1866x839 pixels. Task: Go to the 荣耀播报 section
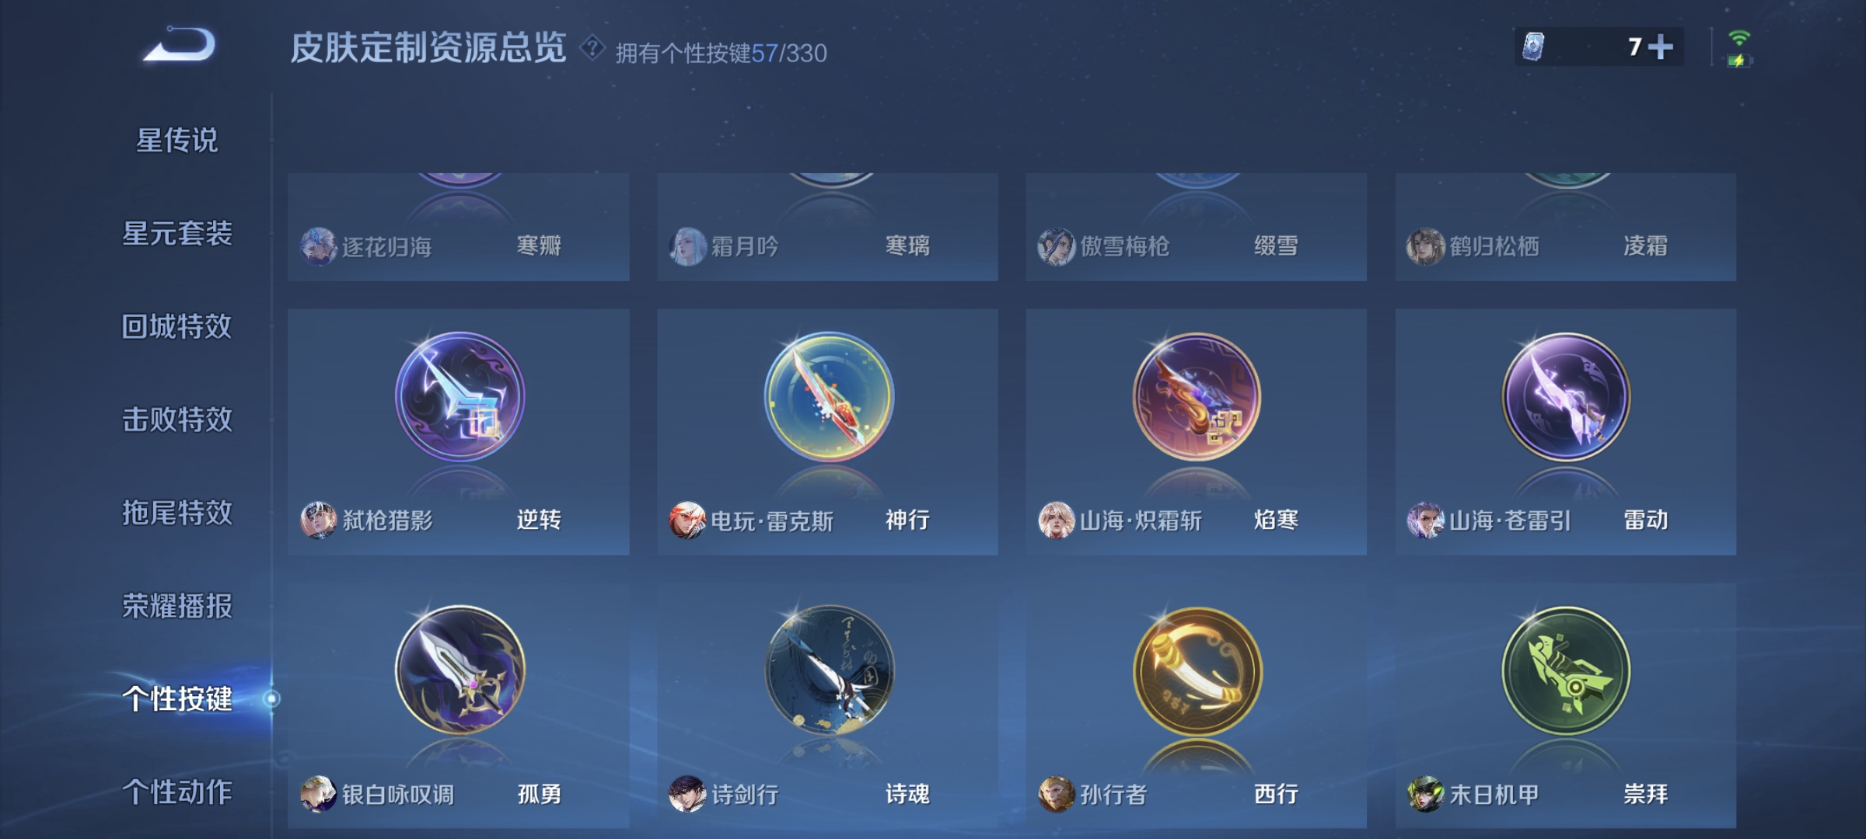[x=177, y=607]
